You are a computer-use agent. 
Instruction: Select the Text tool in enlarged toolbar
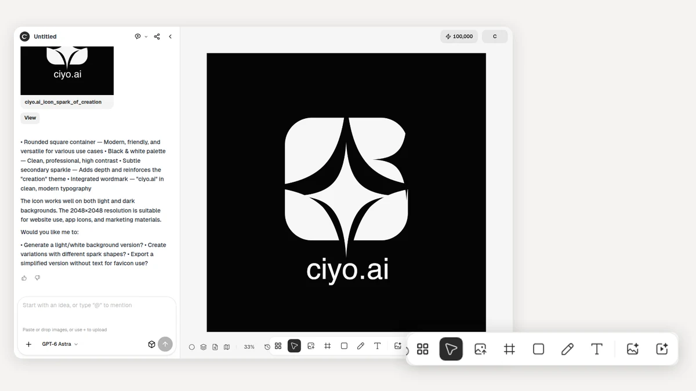596,349
